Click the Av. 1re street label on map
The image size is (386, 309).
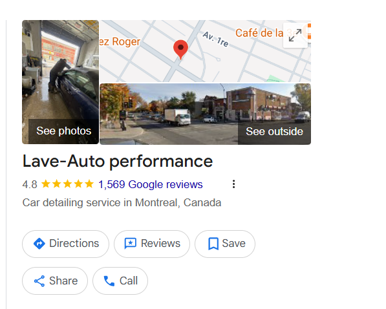coord(216,39)
